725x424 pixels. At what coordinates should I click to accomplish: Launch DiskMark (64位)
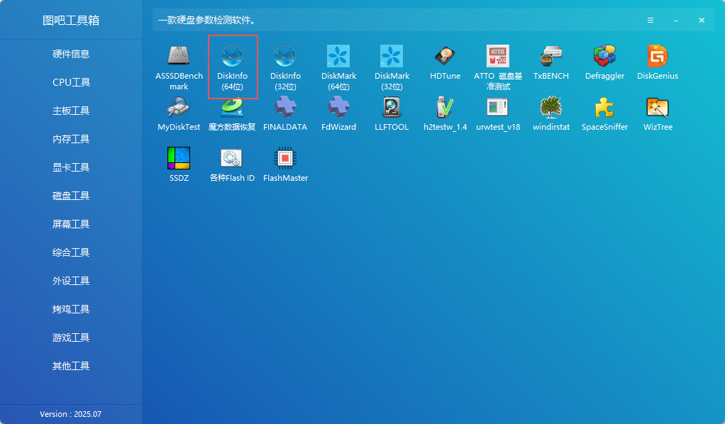[x=338, y=67]
